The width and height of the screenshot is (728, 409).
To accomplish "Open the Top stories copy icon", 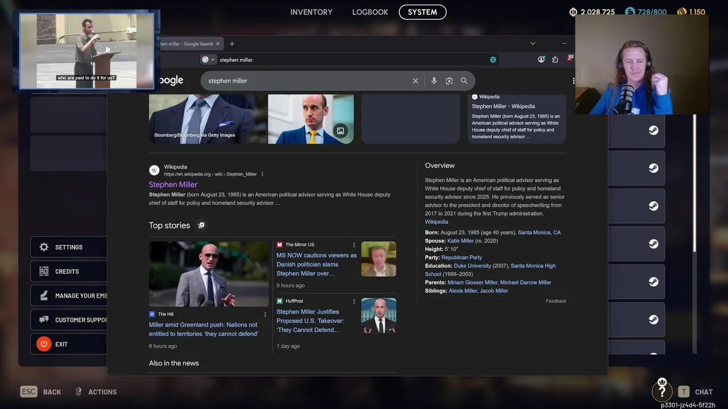I will coord(201,226).
